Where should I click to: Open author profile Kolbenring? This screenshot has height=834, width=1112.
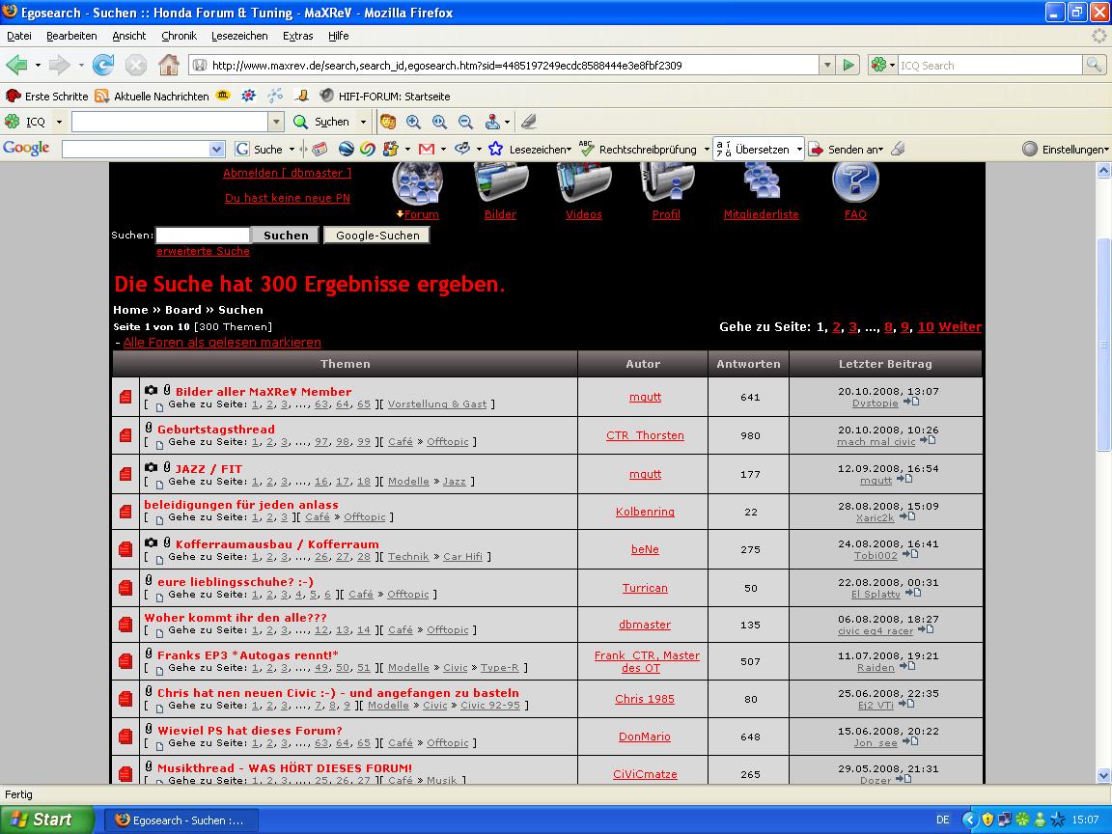[645, 512]
